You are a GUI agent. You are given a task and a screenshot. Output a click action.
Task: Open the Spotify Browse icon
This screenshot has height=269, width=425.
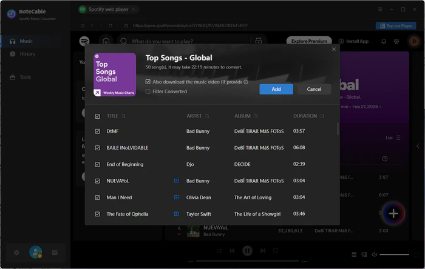click(259, 41)
